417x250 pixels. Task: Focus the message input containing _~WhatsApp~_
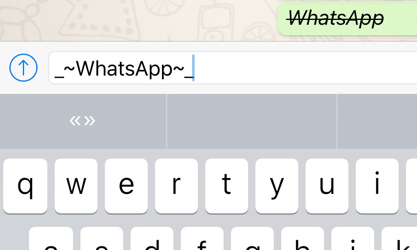click(x=233, y=67)
